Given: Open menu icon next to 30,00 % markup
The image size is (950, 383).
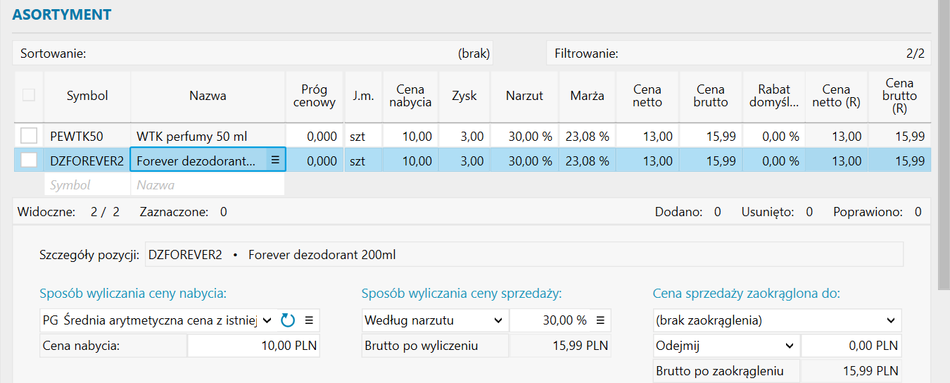Looking at the screenshot, I should [x=600, y=321].
